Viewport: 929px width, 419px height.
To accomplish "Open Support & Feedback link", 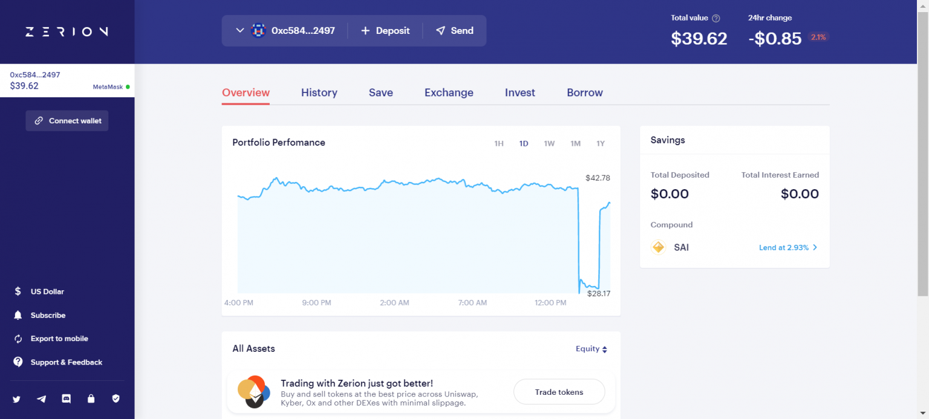I will (67, 362).
